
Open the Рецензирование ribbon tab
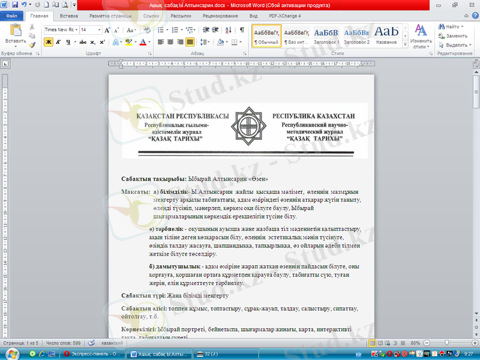(x=220, y=16)
